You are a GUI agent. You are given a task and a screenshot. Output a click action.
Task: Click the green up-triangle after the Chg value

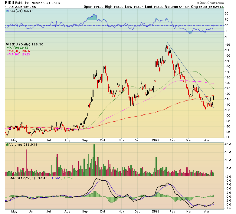click(222, 7)
